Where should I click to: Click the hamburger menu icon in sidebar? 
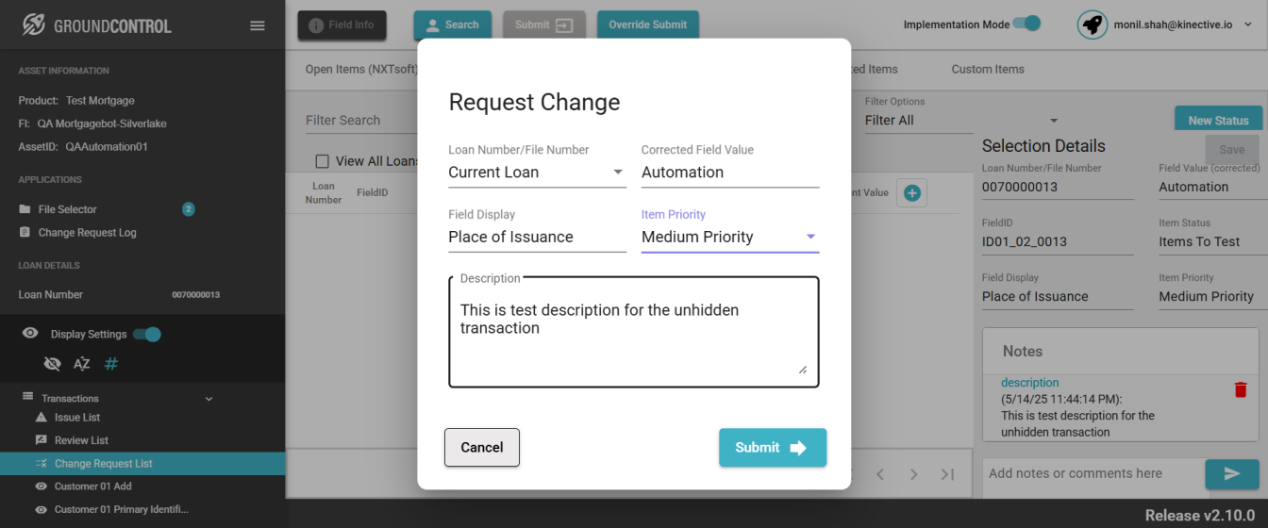[x=257, y=25]
